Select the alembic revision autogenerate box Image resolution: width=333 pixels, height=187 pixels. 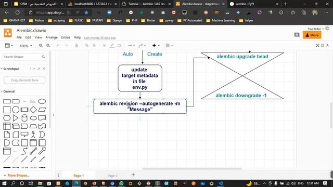click(140, 106)
